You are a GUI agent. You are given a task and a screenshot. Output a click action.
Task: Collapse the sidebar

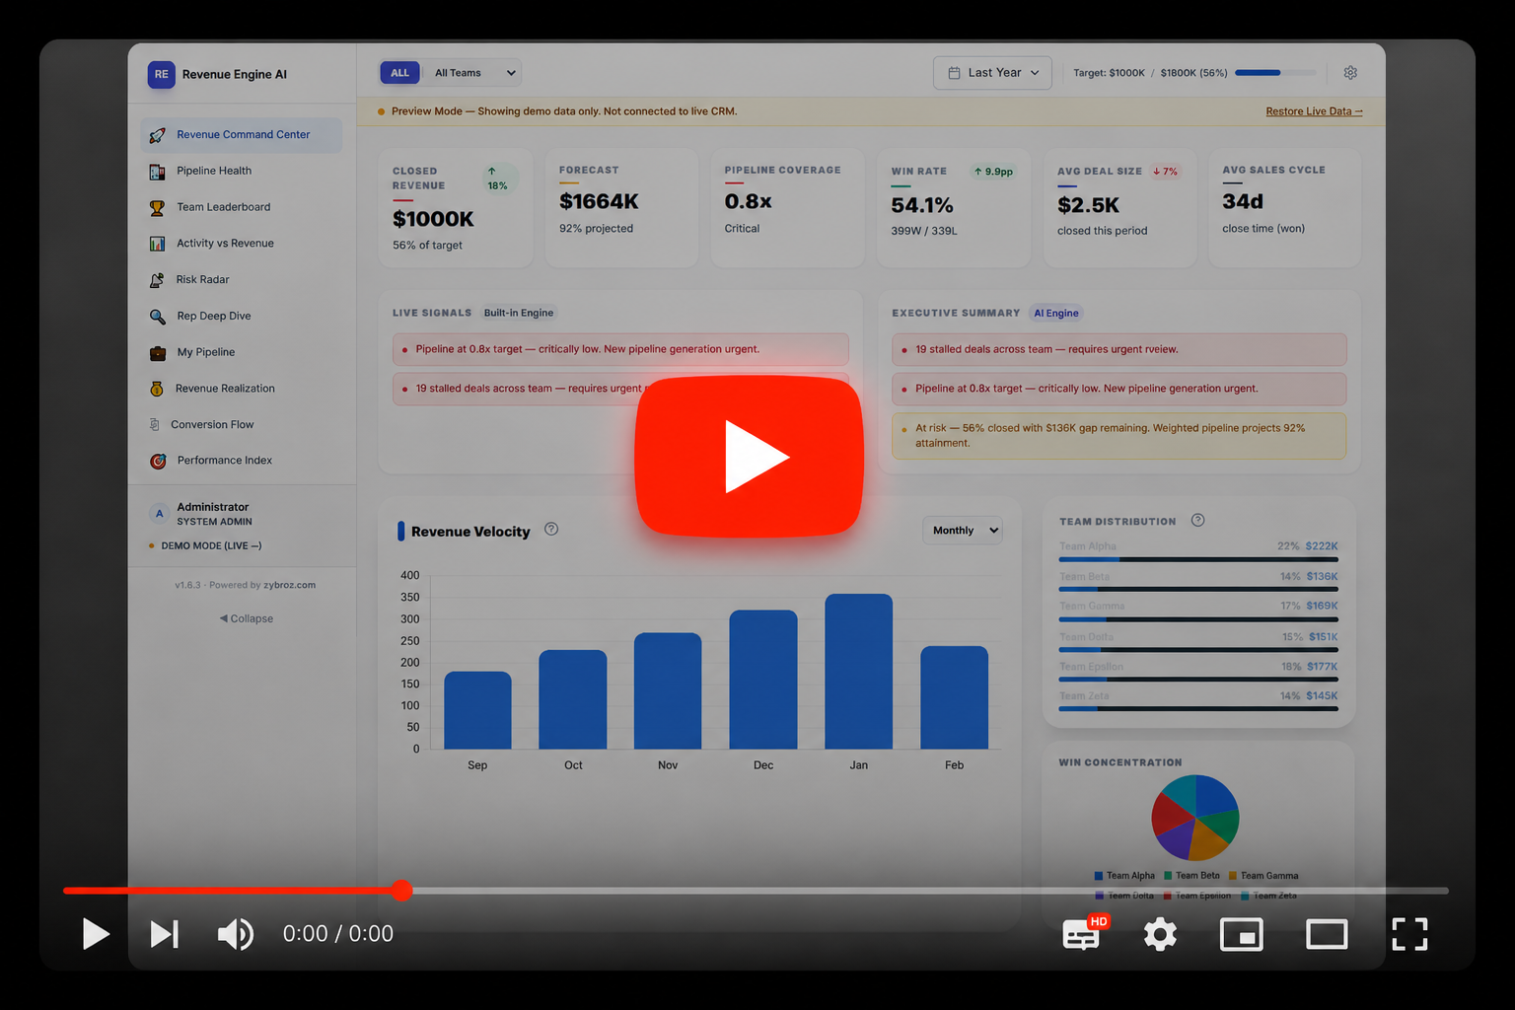[247, 619]
